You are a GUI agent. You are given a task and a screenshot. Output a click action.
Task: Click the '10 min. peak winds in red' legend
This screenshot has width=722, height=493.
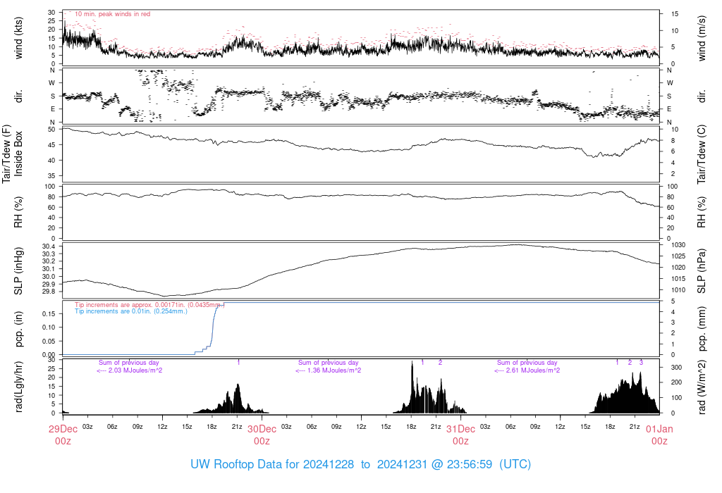tap(112, 14)
